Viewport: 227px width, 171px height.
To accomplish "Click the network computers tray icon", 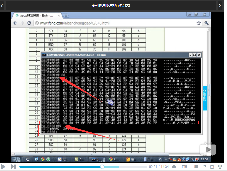I will pyautogui.click(x=188, y=159).
